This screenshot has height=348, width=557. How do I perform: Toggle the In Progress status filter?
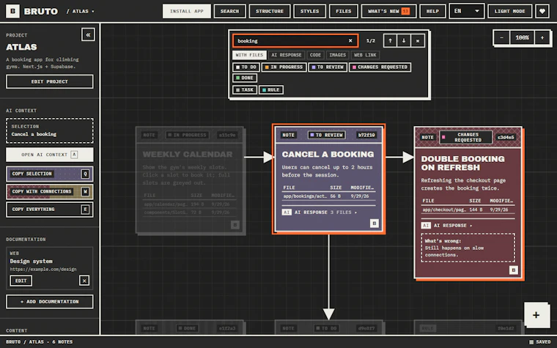click(284, 67)
